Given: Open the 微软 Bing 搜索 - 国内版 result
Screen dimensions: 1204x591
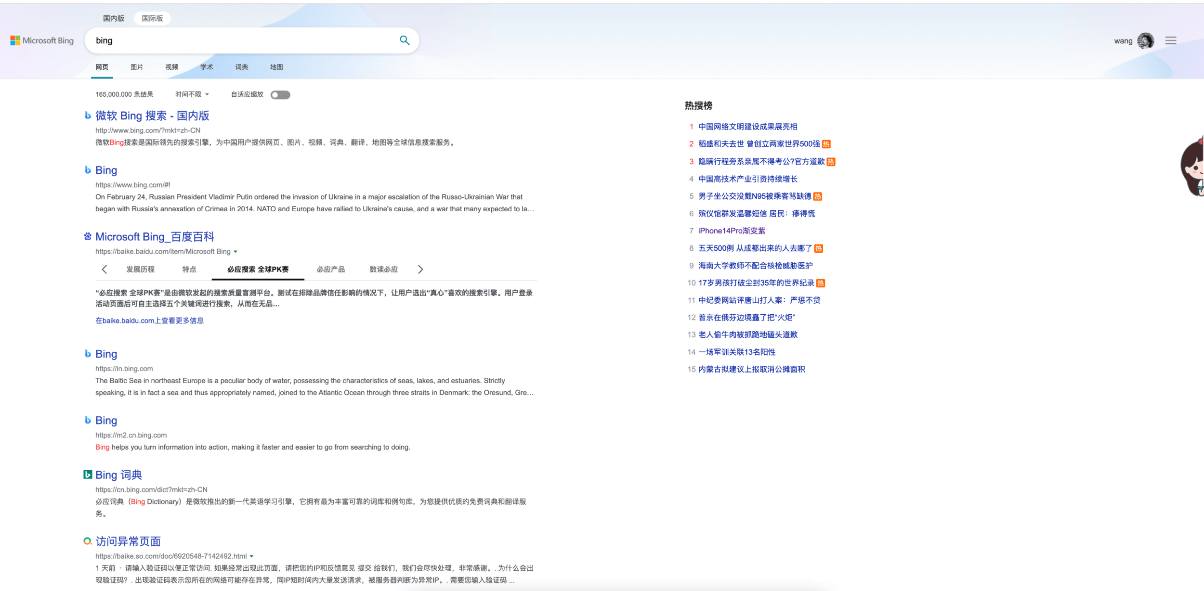Looking at the screenshot, I should click(152, 116).
